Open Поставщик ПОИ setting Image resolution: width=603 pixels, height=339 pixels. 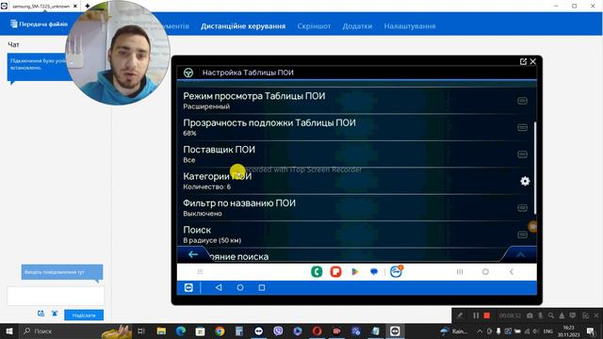pyautogui.click(x=356, y=153)
